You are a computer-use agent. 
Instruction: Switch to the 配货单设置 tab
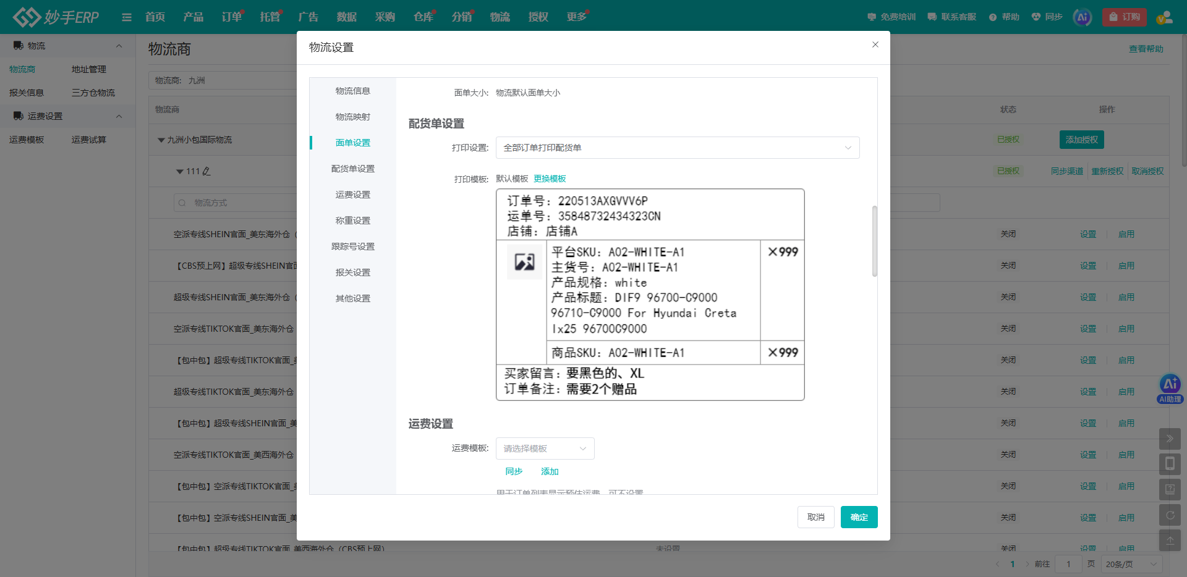[x=353, y=169]
